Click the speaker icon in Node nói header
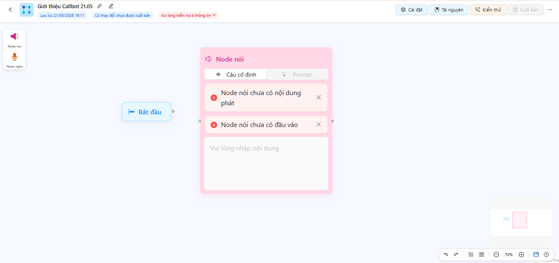This screenshot has width=559, height=263. pyautogui.click(x=208, y=59)
